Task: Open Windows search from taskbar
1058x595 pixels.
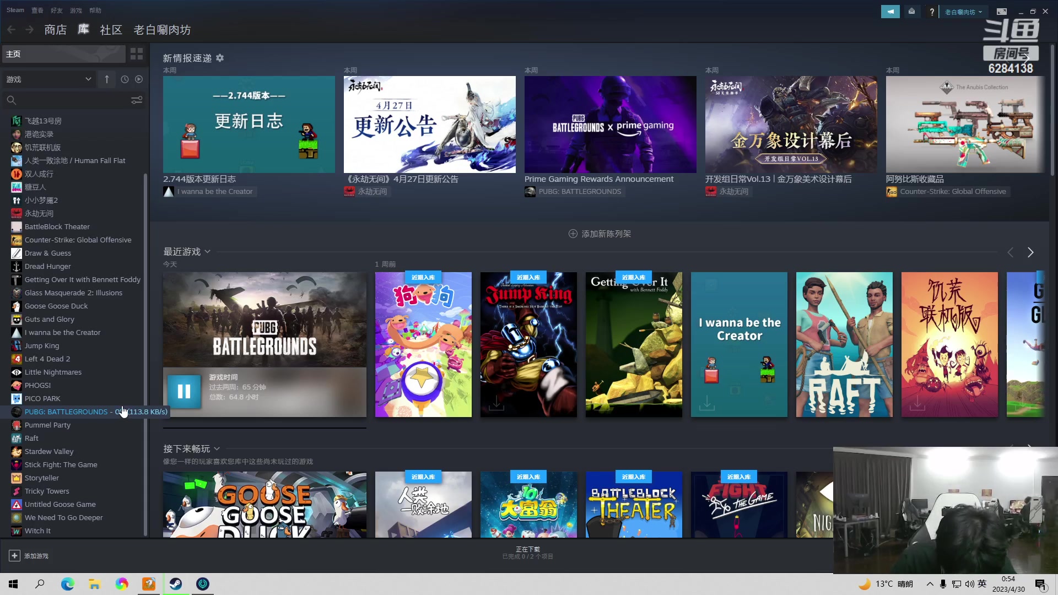Action: point(40,584)
